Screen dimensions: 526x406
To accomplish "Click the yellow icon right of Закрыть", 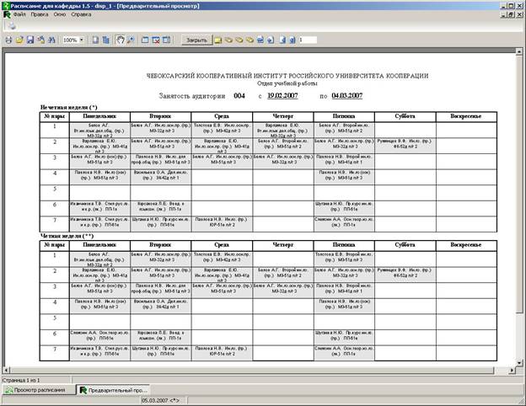I will point(217,40).
